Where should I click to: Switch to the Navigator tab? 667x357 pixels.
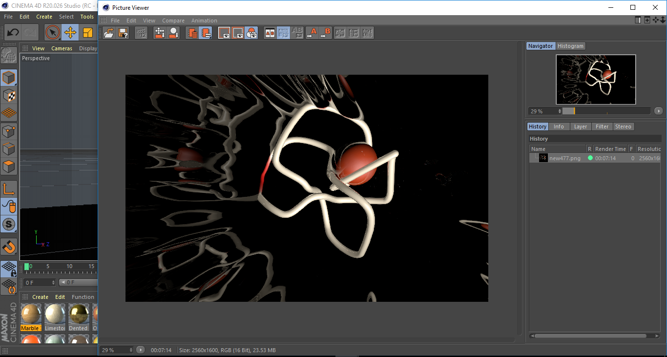coord(541,46)
